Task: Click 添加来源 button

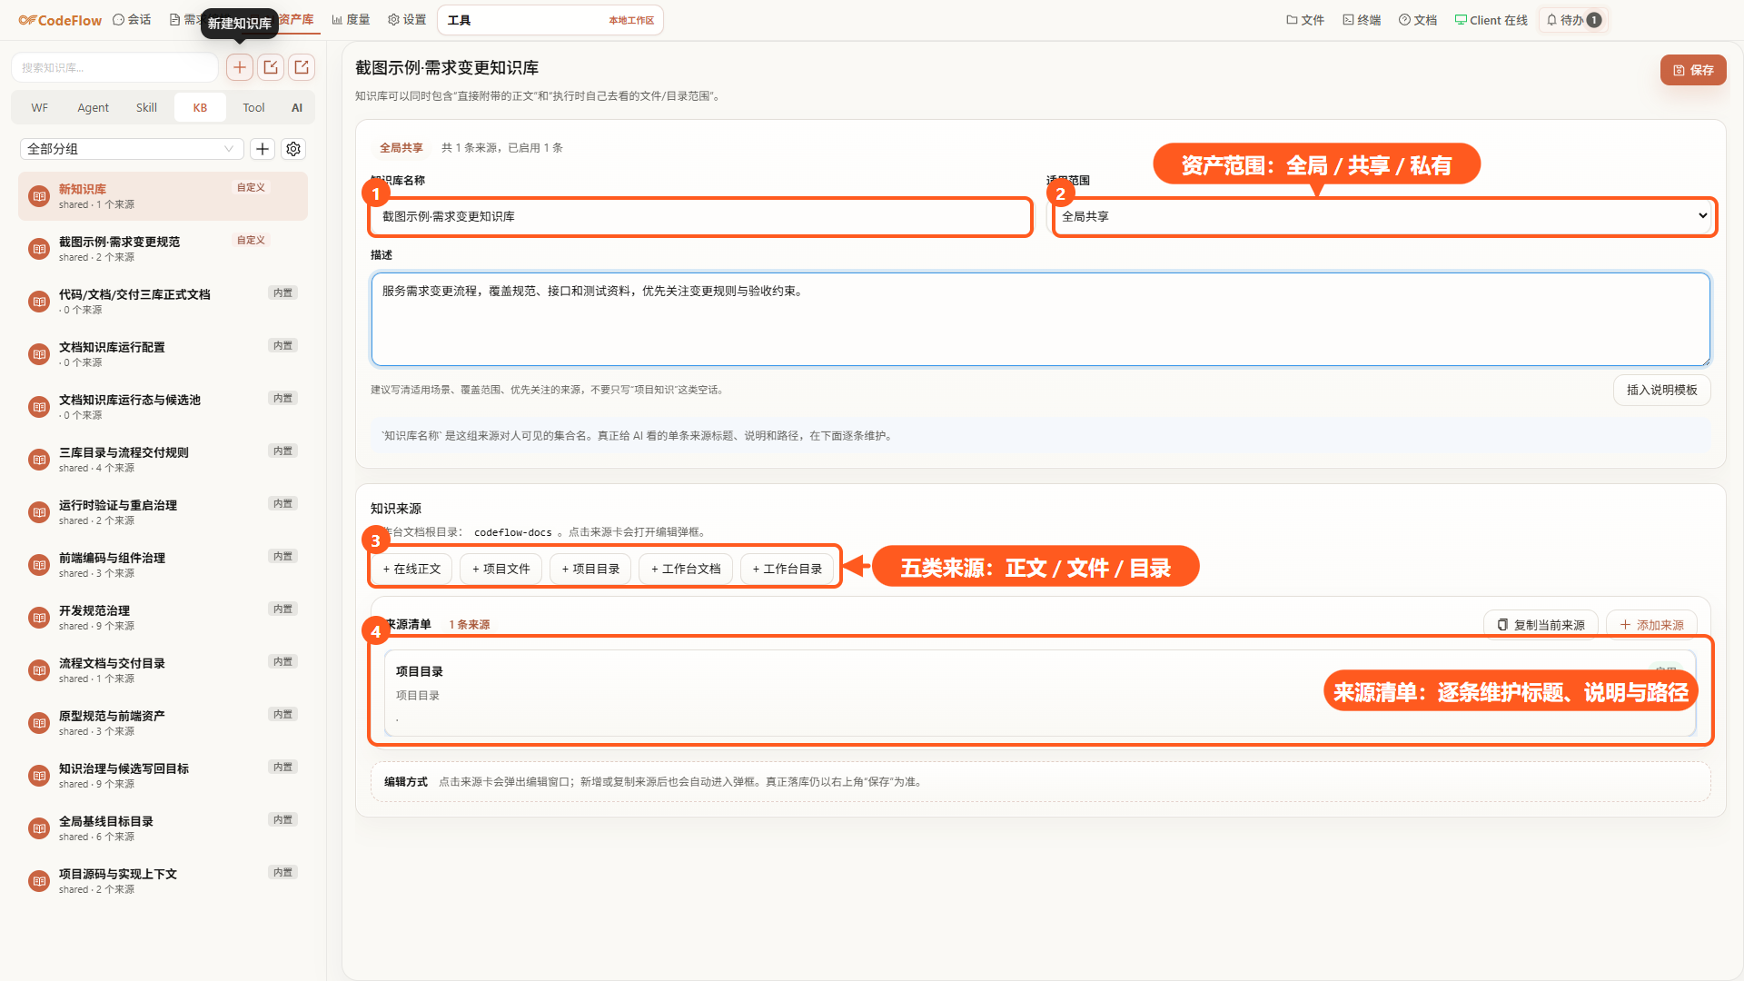Action: point(1651,625)
